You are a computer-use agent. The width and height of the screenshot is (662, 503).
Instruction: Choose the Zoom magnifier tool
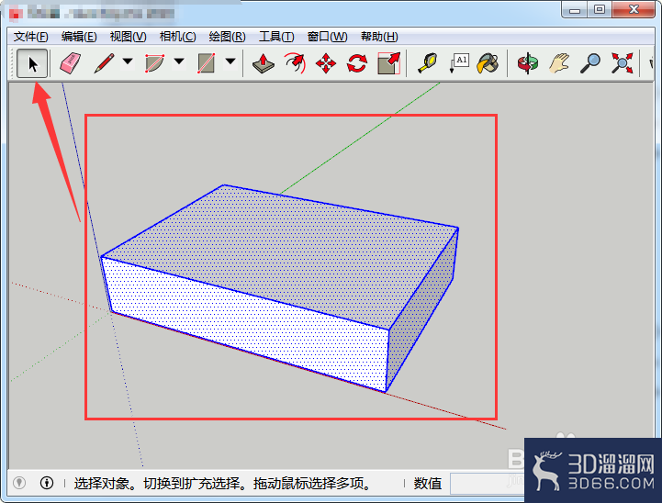click(590, 63)
